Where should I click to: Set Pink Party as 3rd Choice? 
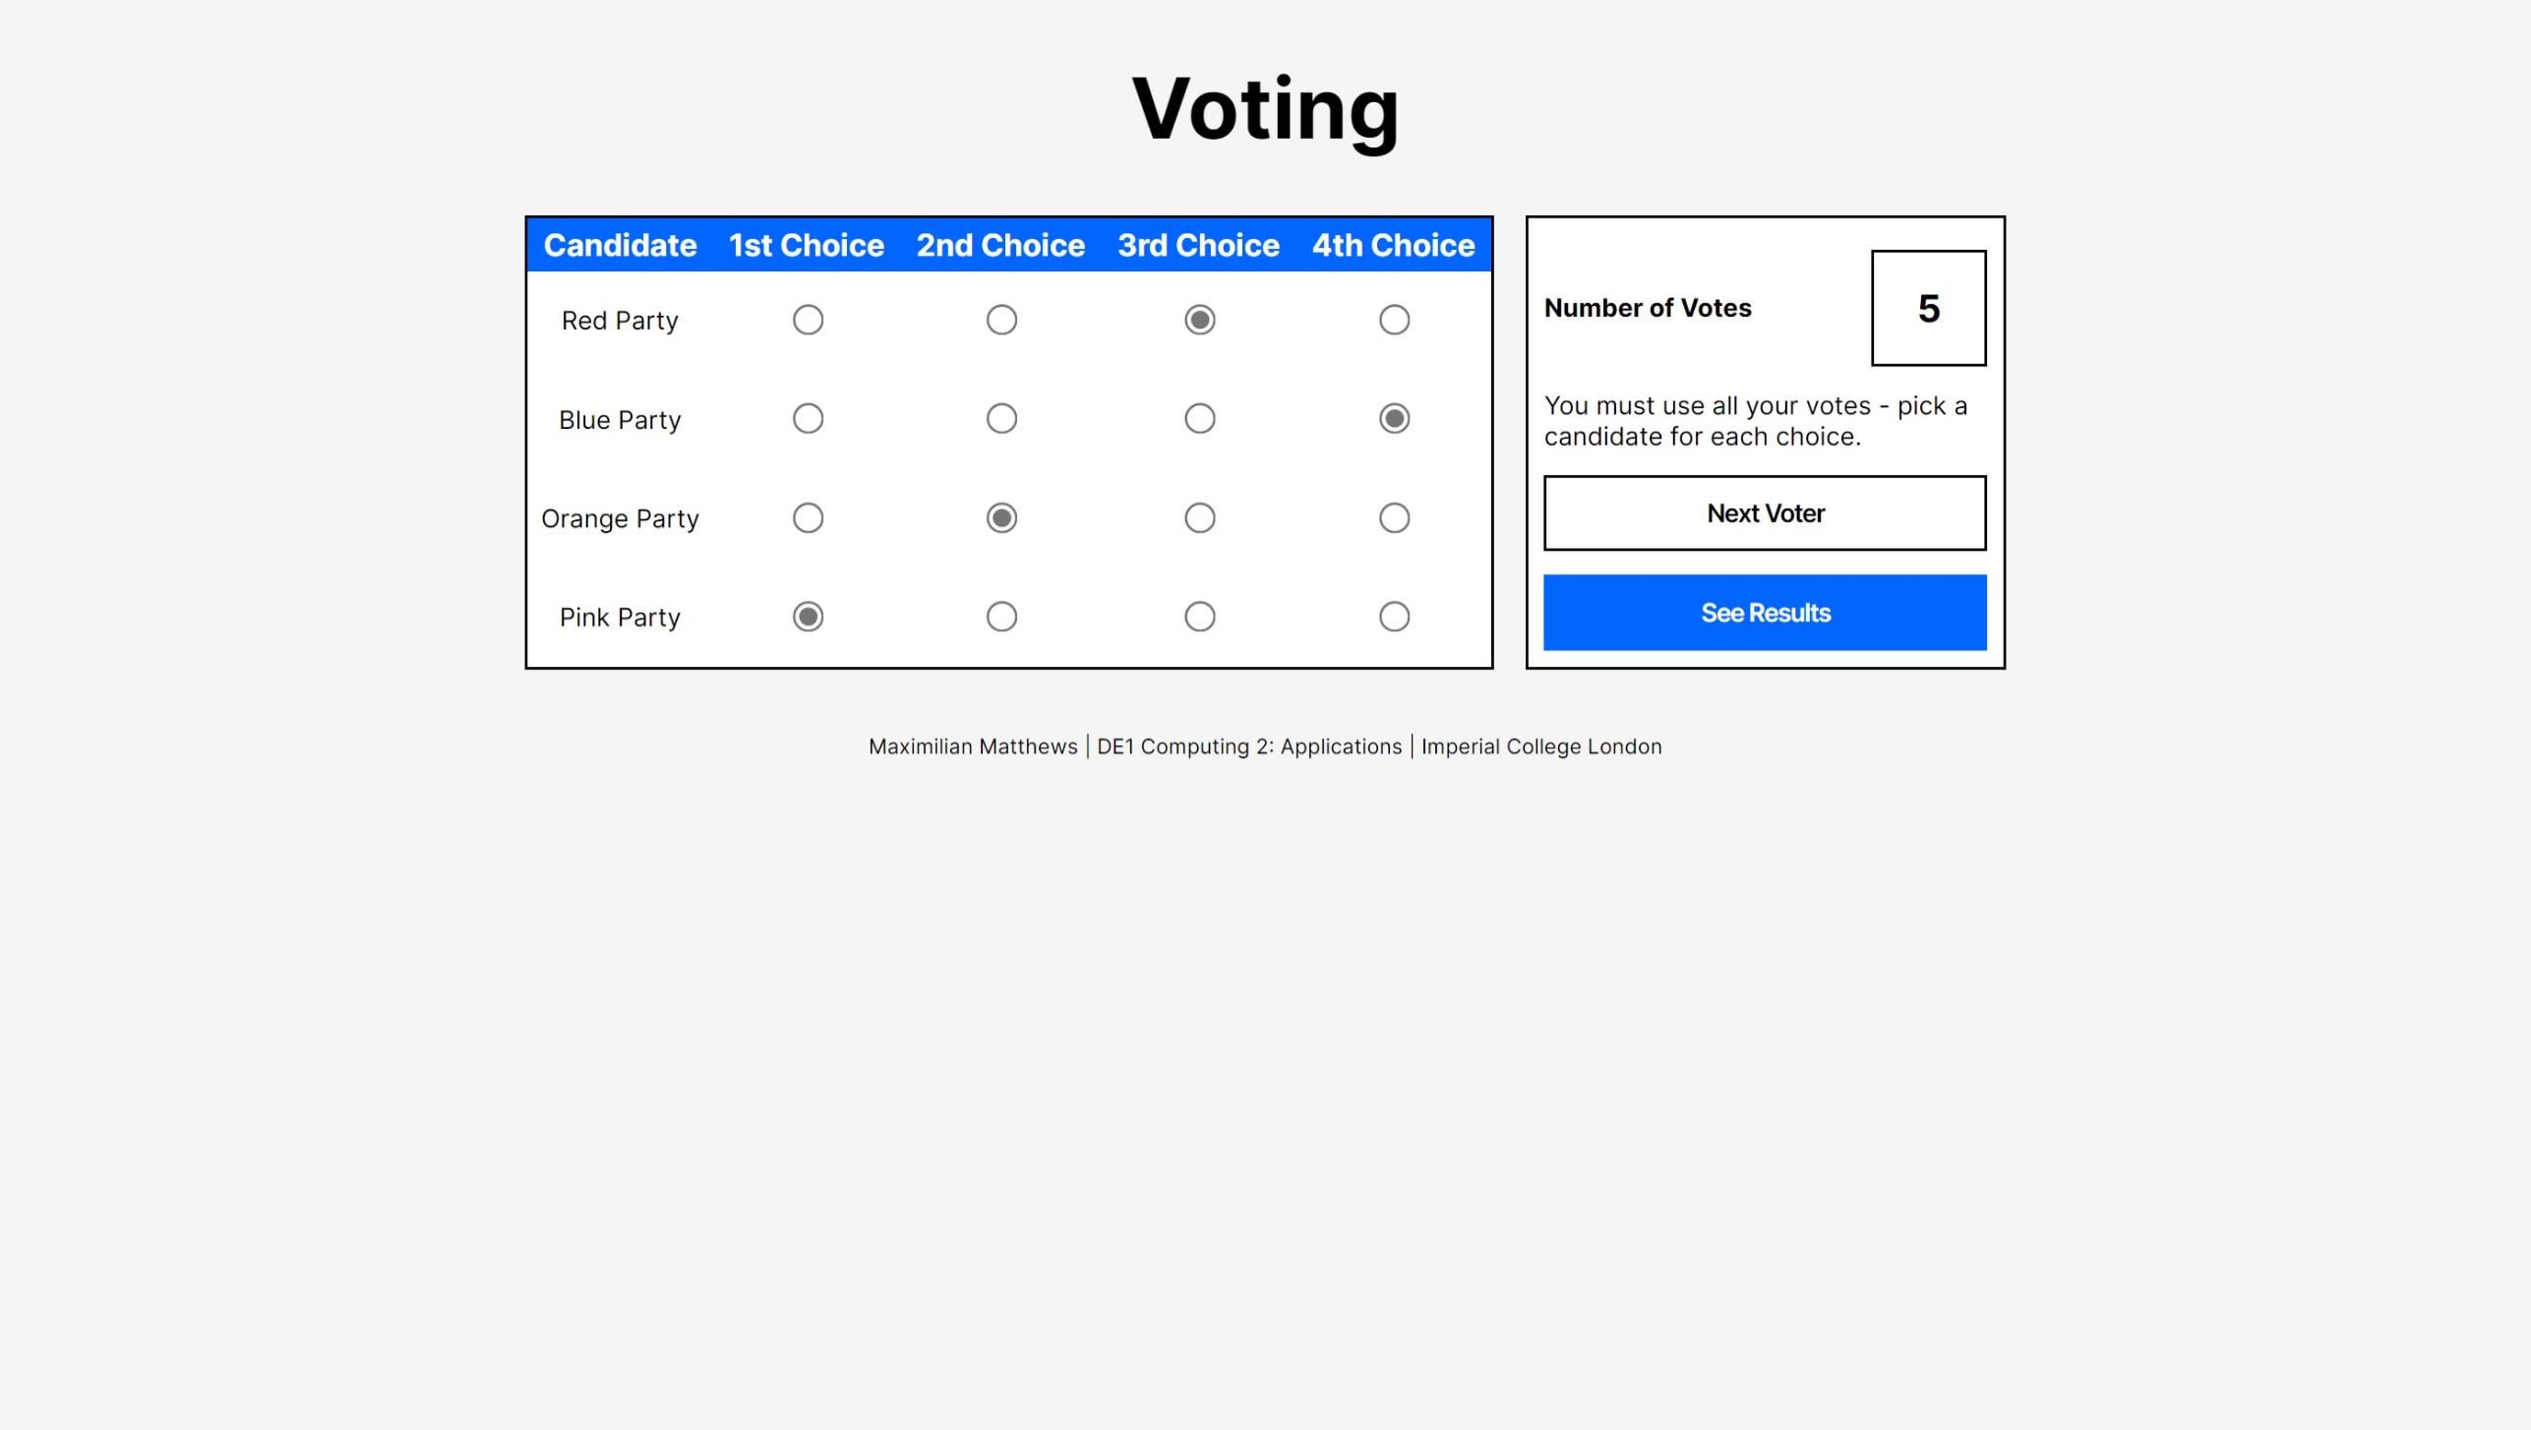click(x=1199, y=617)
